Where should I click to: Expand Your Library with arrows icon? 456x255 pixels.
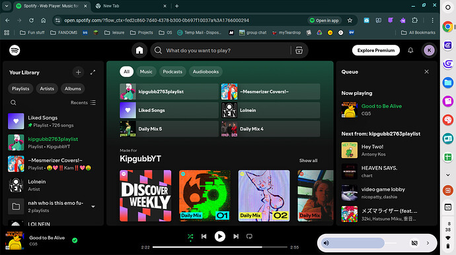pyautogui.click(x=93, y=72)
